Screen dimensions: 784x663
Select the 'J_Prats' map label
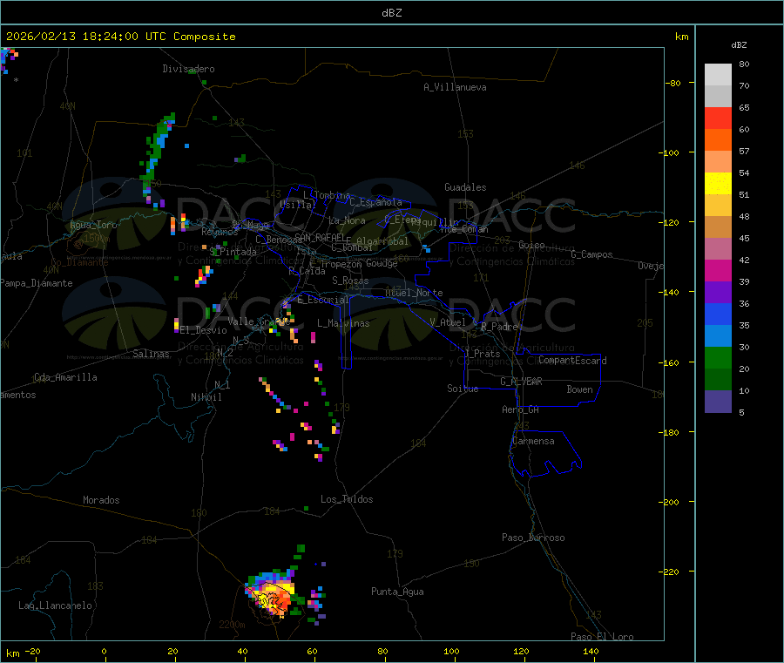click(x=483, y=354)
